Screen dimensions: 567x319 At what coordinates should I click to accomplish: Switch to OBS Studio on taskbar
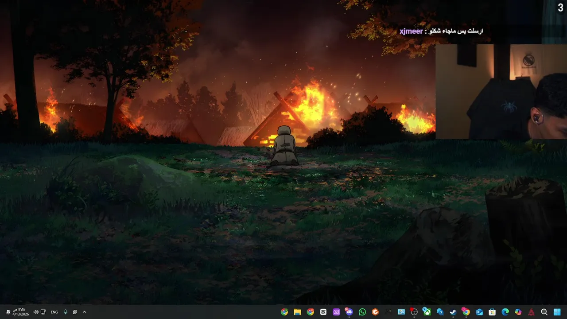414,312
